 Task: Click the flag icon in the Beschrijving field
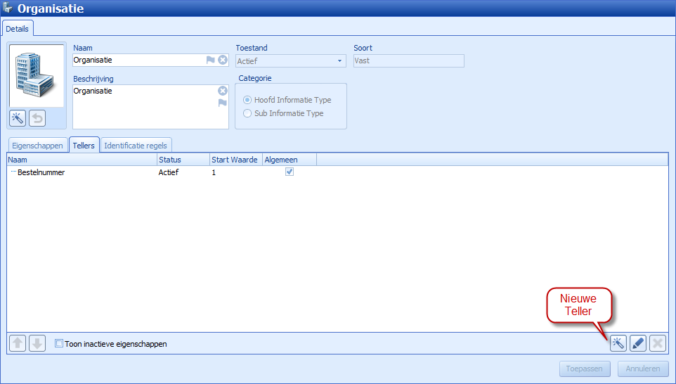tap(223, 103)
